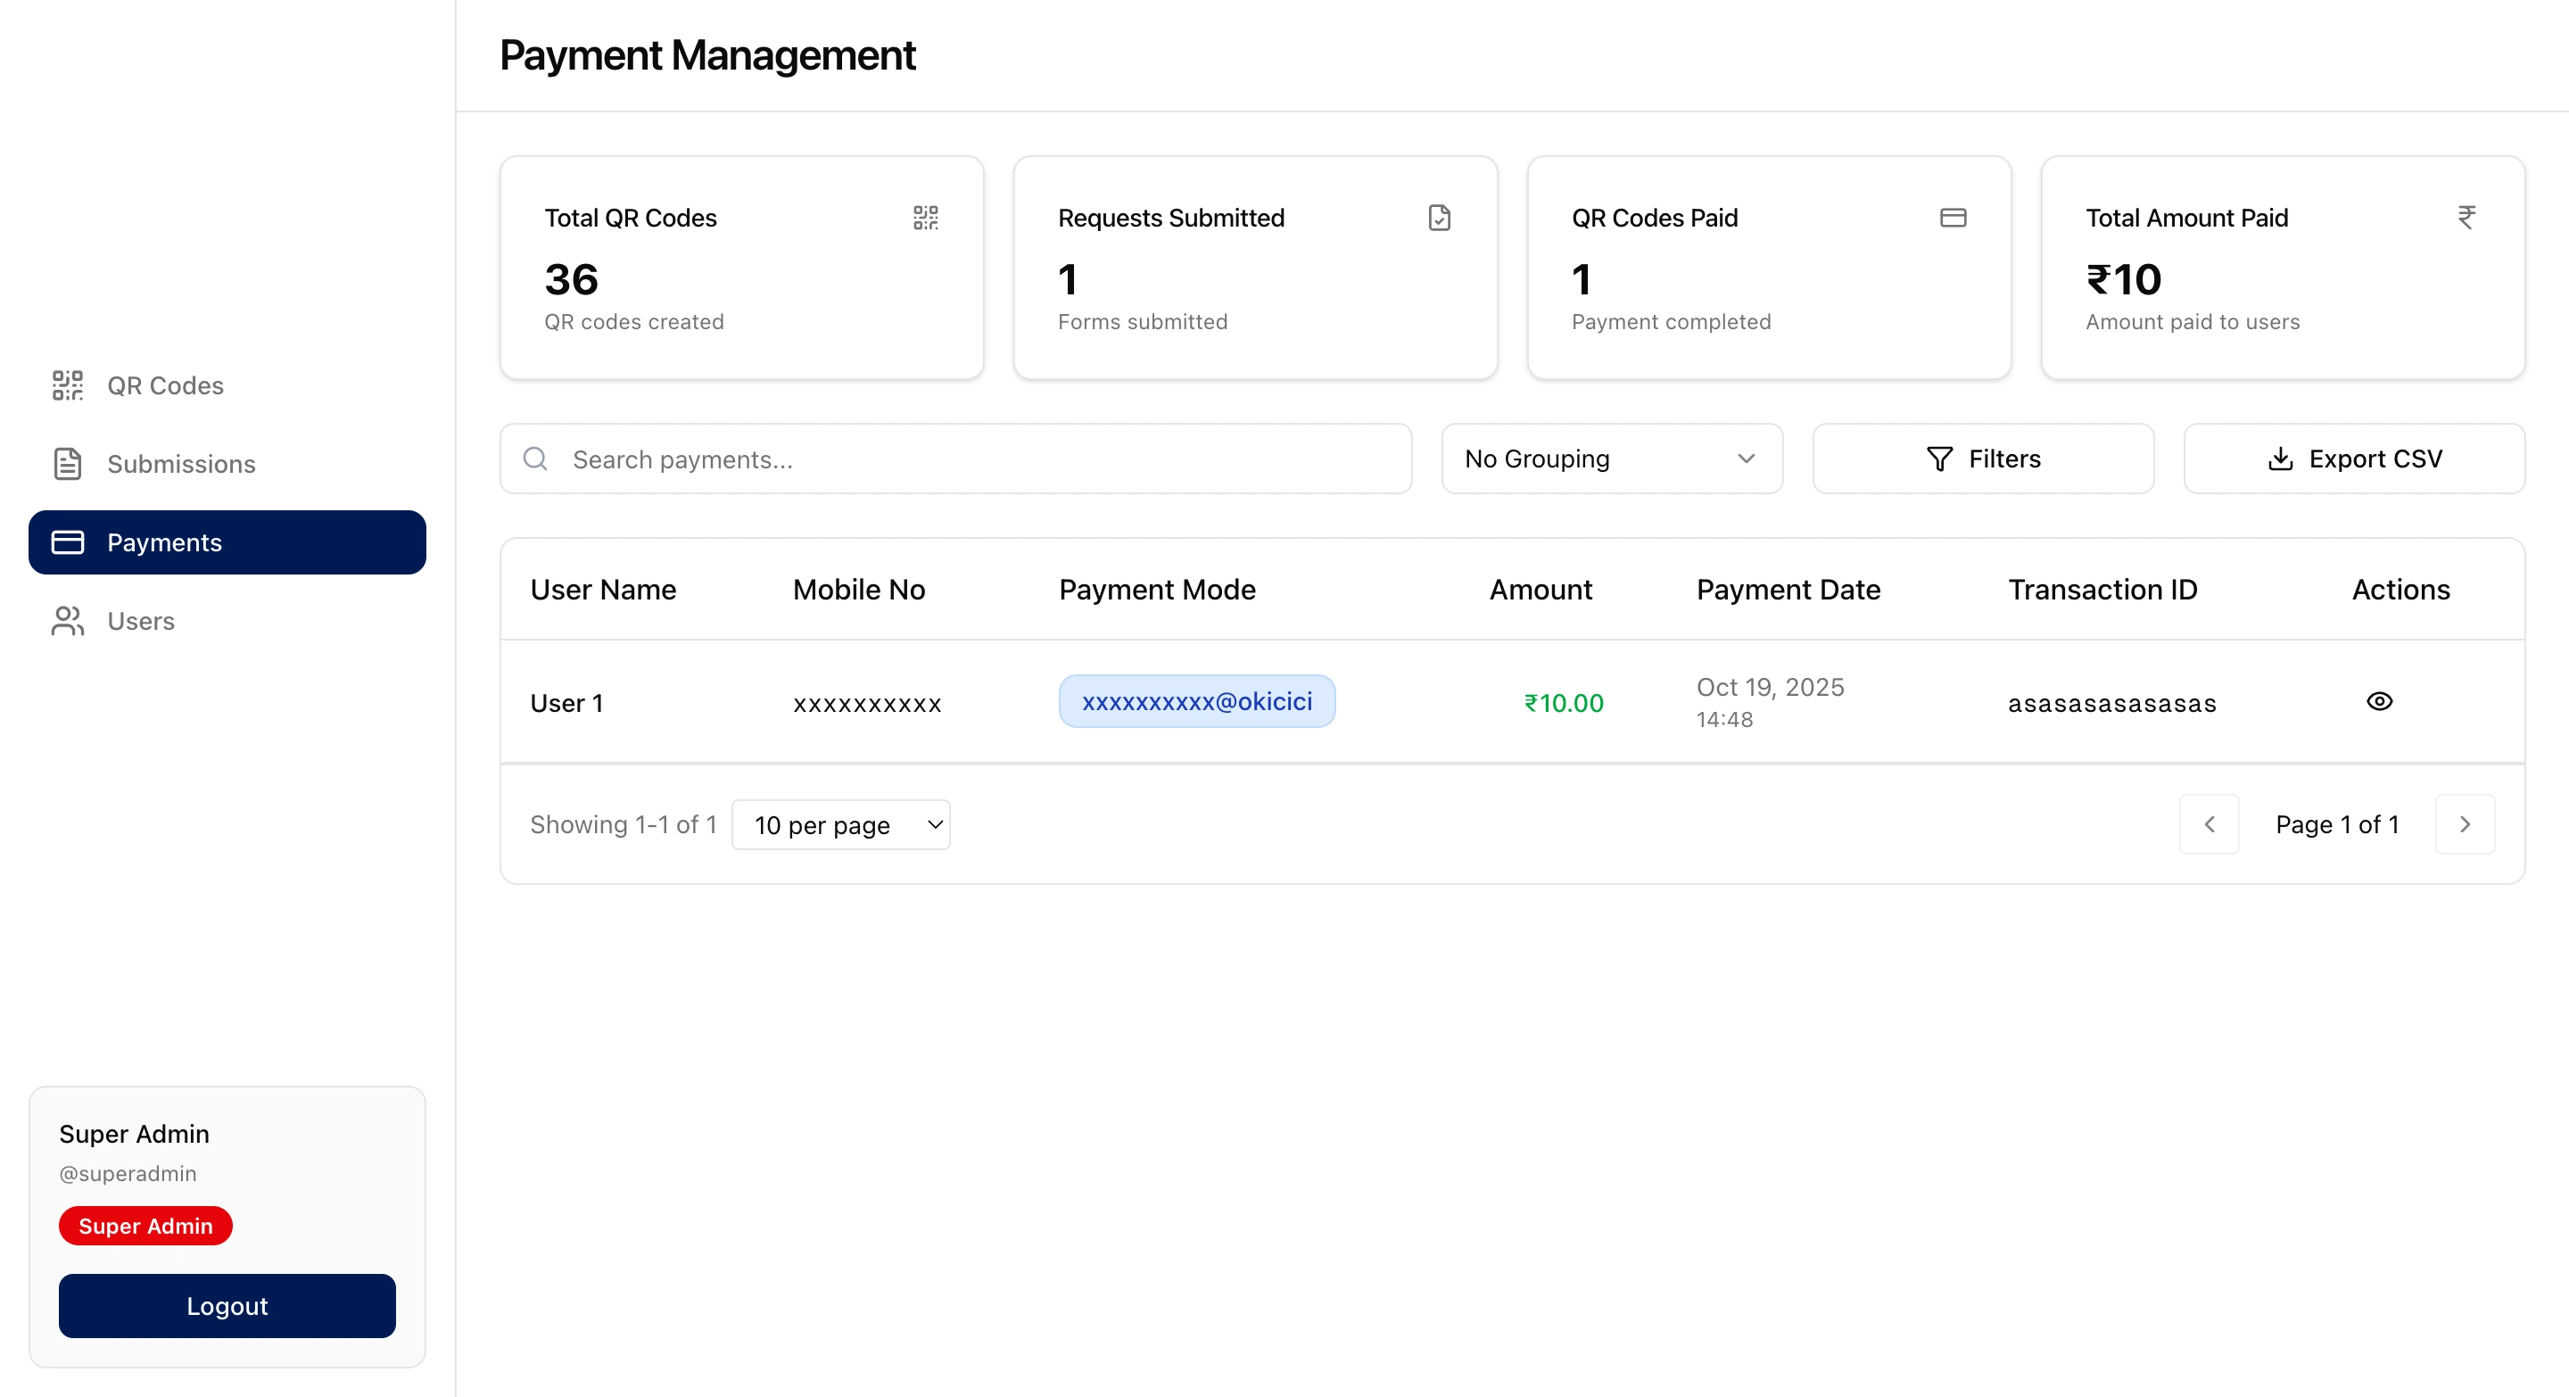
Task: Click the funnel icon in the Filters button
Action: (1938, 459)
